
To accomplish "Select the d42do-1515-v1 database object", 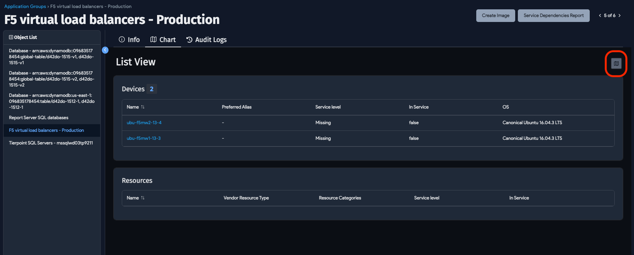I will point(51,57).
